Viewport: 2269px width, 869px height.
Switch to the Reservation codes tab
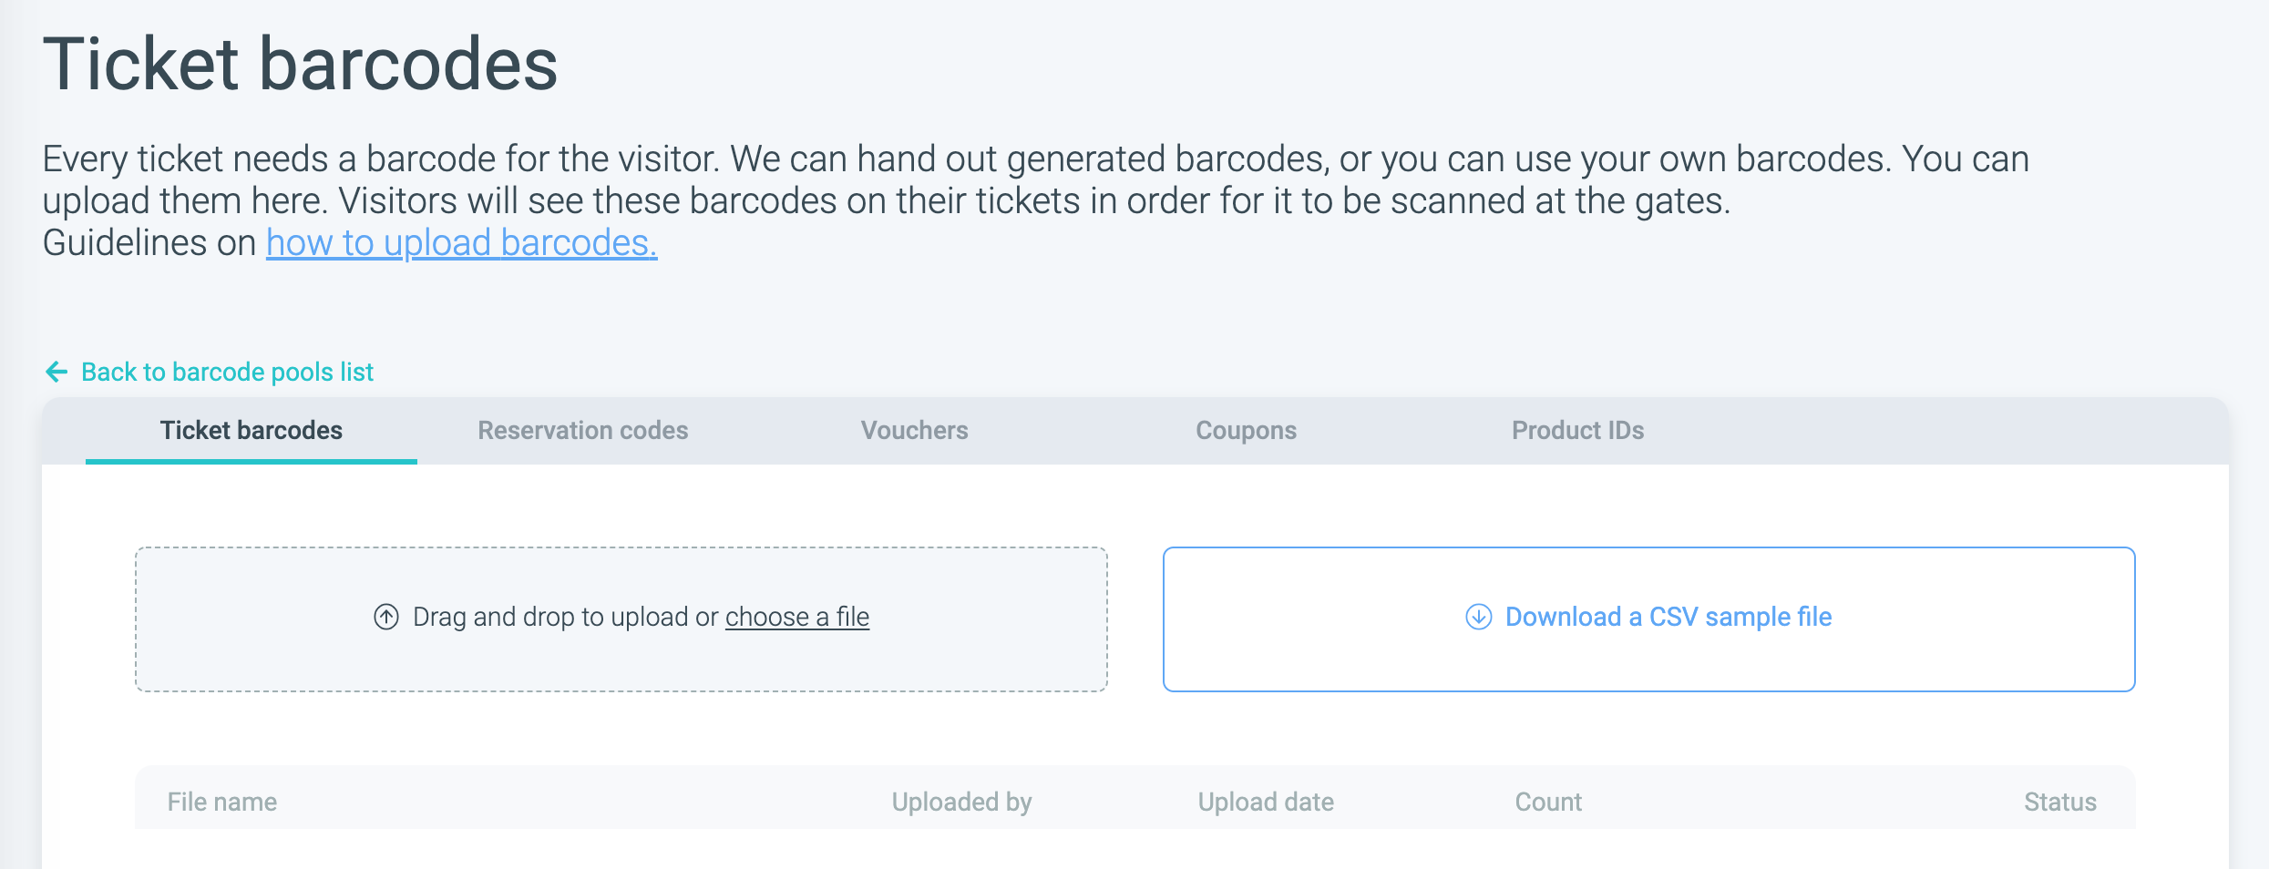click(x=583, y=430)
